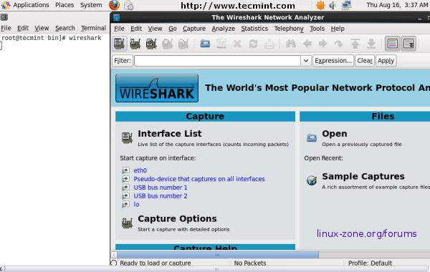Image resolution: width=430 pixels, height=272 pixels.
Task: Click the Wireshark horizontal scrollbar thumb
Action: (218, 255)
